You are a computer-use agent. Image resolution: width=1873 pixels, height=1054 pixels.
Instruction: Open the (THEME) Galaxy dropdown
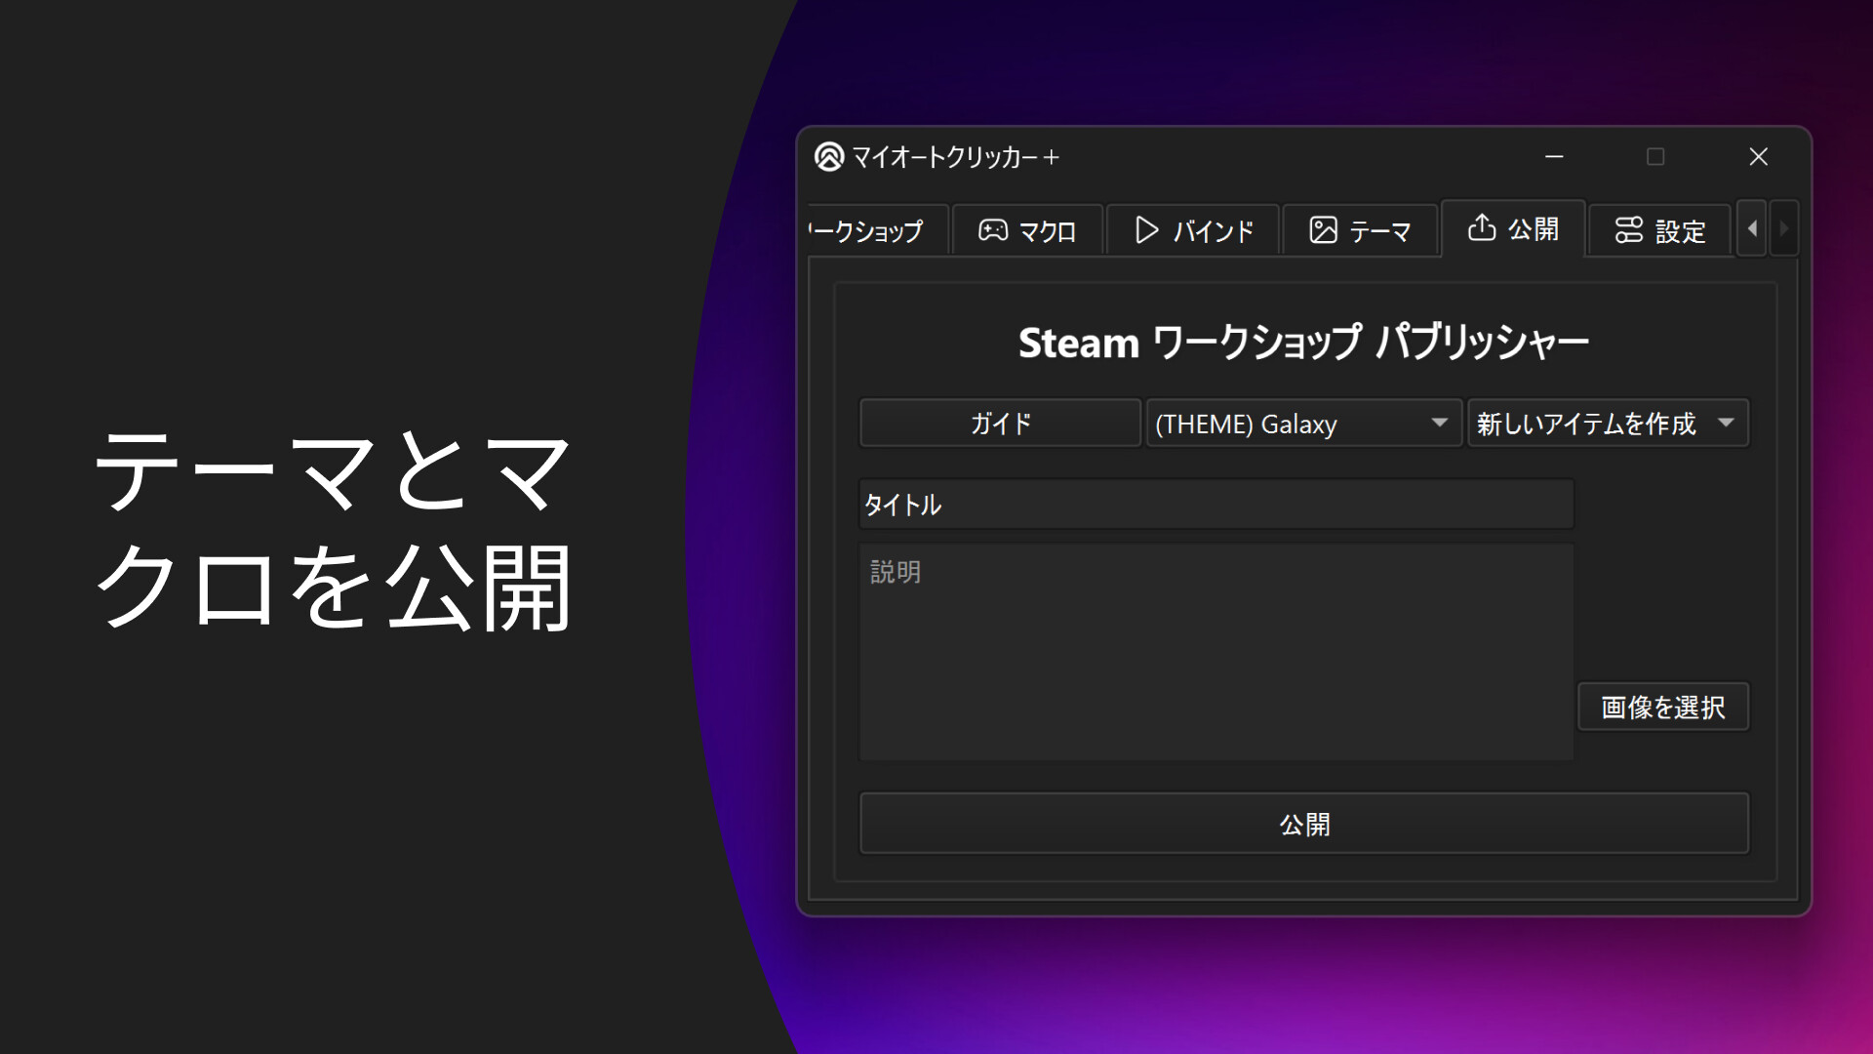1304,424
